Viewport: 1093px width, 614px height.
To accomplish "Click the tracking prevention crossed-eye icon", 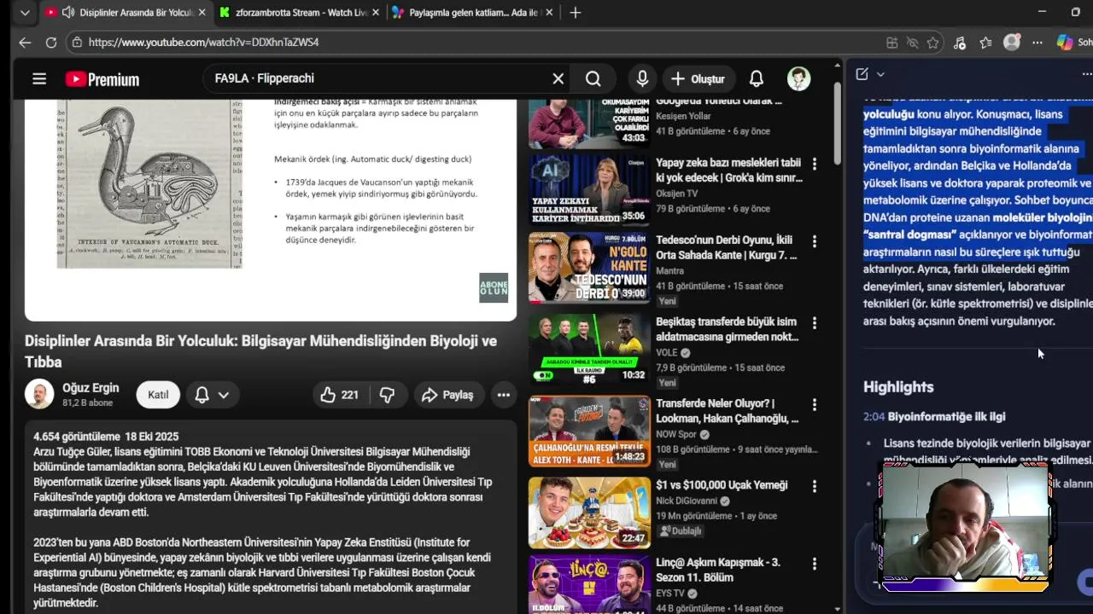I will click(x=912, y=43).
